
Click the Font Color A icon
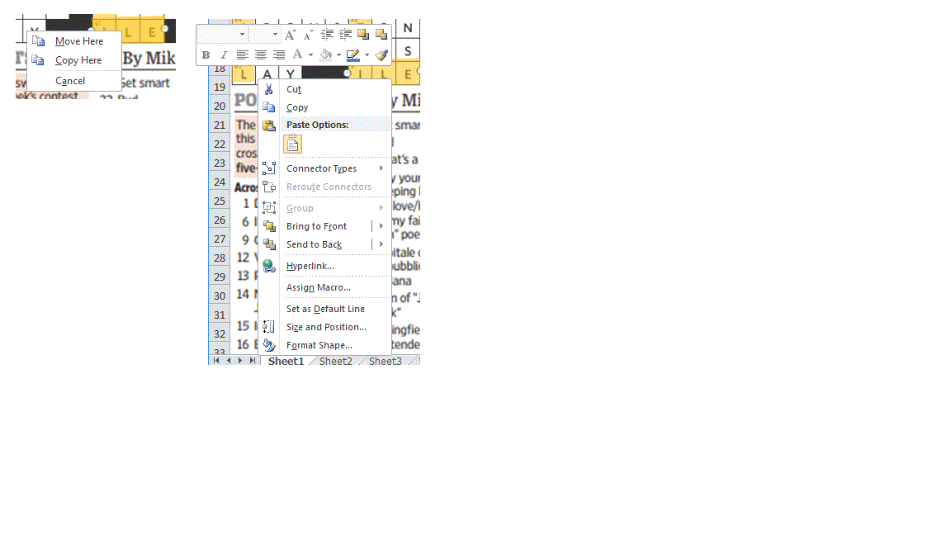(x=297, y=55)
